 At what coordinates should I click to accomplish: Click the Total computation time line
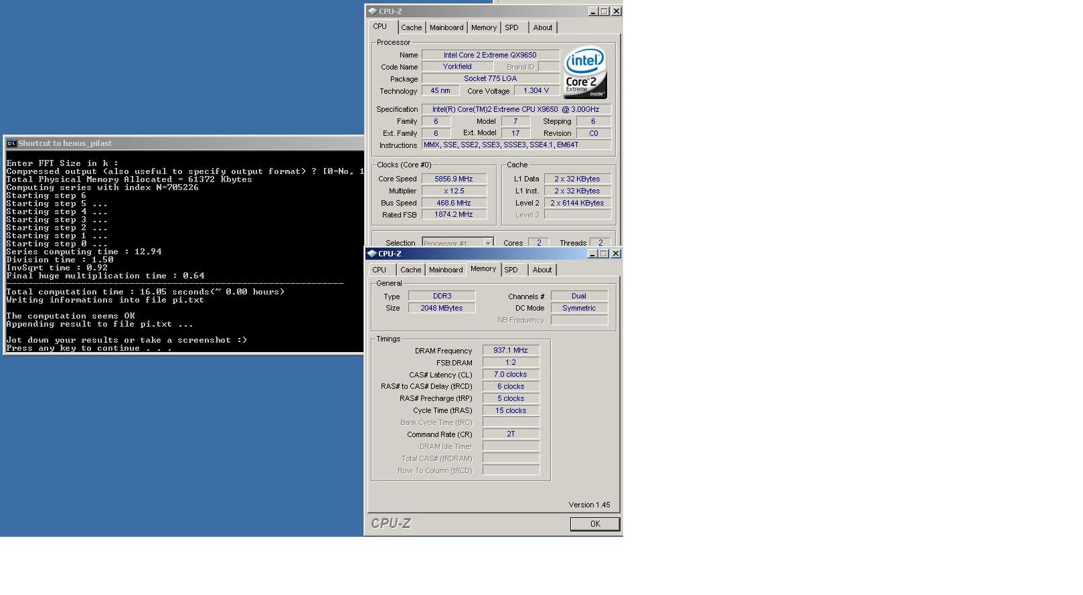point(145,292)
